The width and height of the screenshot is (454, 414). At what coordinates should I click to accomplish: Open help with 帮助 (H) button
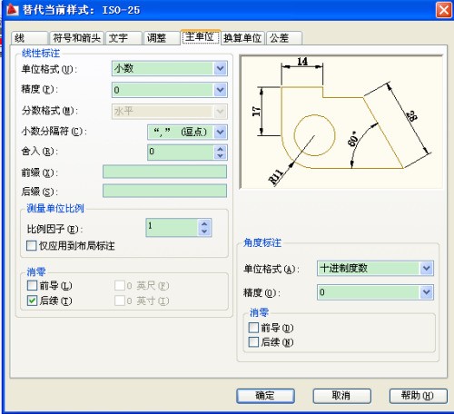419,396
